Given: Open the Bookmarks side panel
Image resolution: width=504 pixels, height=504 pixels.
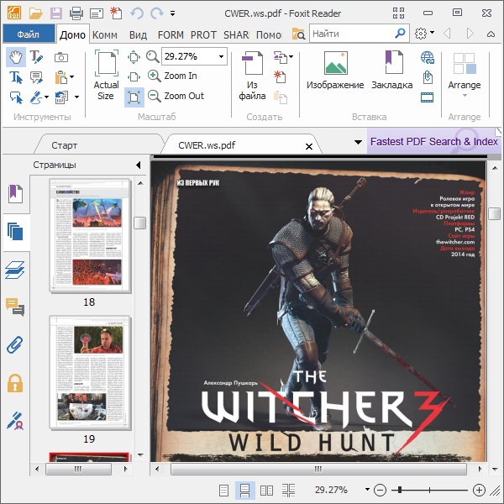Looking at the screenshot, I should coord(15,194).
